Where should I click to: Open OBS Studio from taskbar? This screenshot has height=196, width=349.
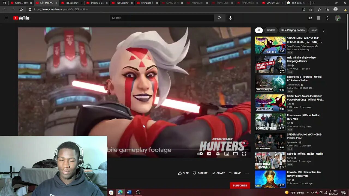[x=138, y=192]
